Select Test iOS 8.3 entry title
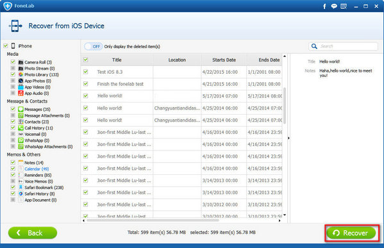Screen dimensions: 384x248 pyautogui.click(x=110, y=72)
